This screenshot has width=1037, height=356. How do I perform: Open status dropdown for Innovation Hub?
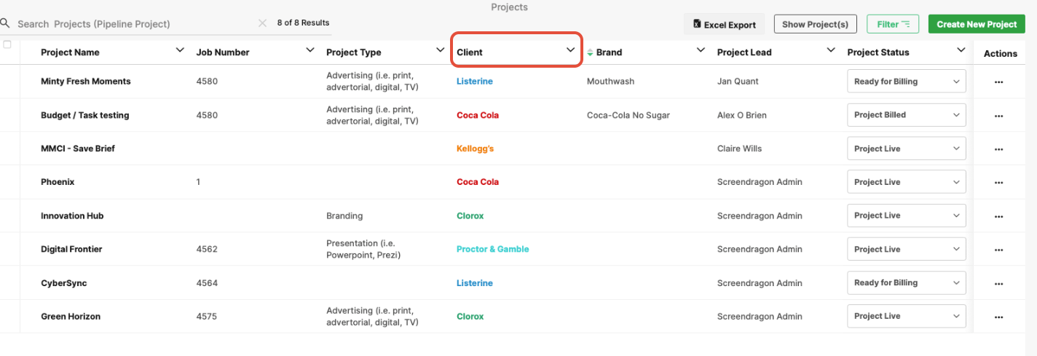click(x=907, y=215)
